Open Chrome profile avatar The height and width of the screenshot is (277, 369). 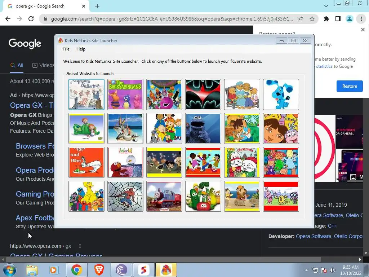pos(350,19)
